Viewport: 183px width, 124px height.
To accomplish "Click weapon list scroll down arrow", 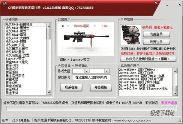I will coord(49,93).
